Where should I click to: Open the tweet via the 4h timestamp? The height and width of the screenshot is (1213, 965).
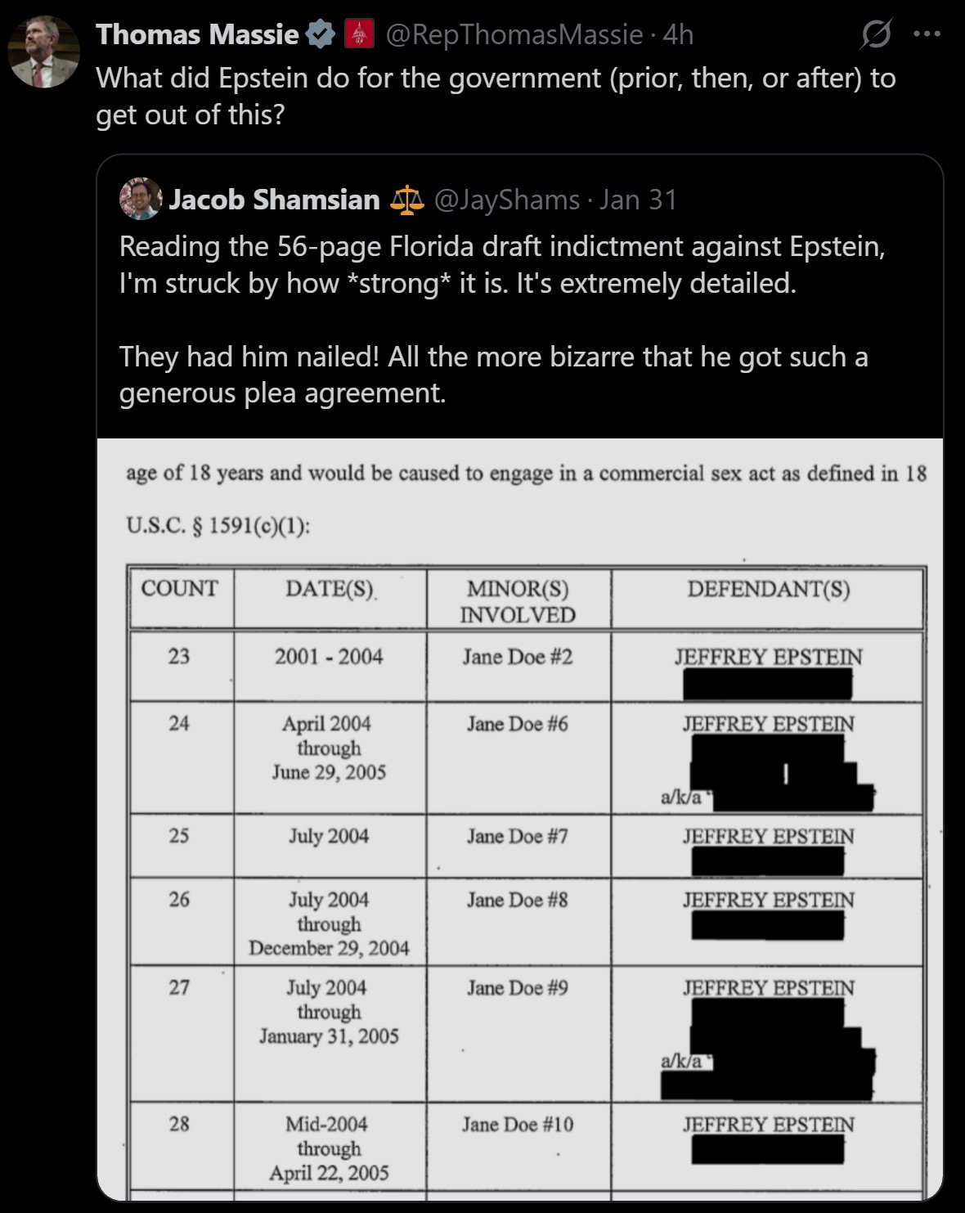[679, 34]
